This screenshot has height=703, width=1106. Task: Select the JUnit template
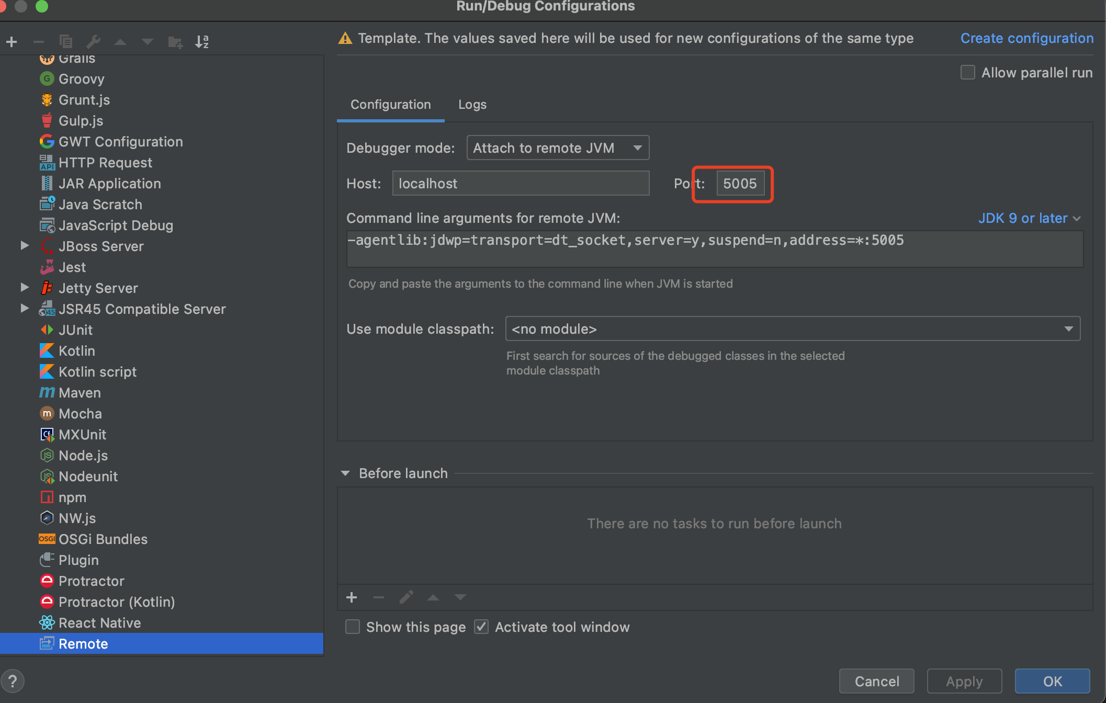tap(75, 330)
